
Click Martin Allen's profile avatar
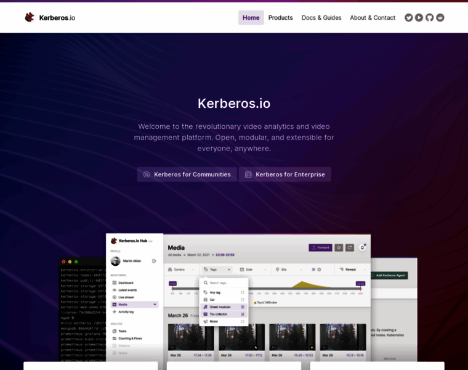coord(116,261)
